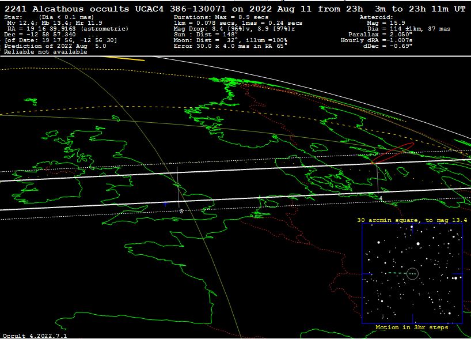The image size is (471, 339).
Task: Click the Occult 4.2022.7.1 version text
Action: coord(26,335)
